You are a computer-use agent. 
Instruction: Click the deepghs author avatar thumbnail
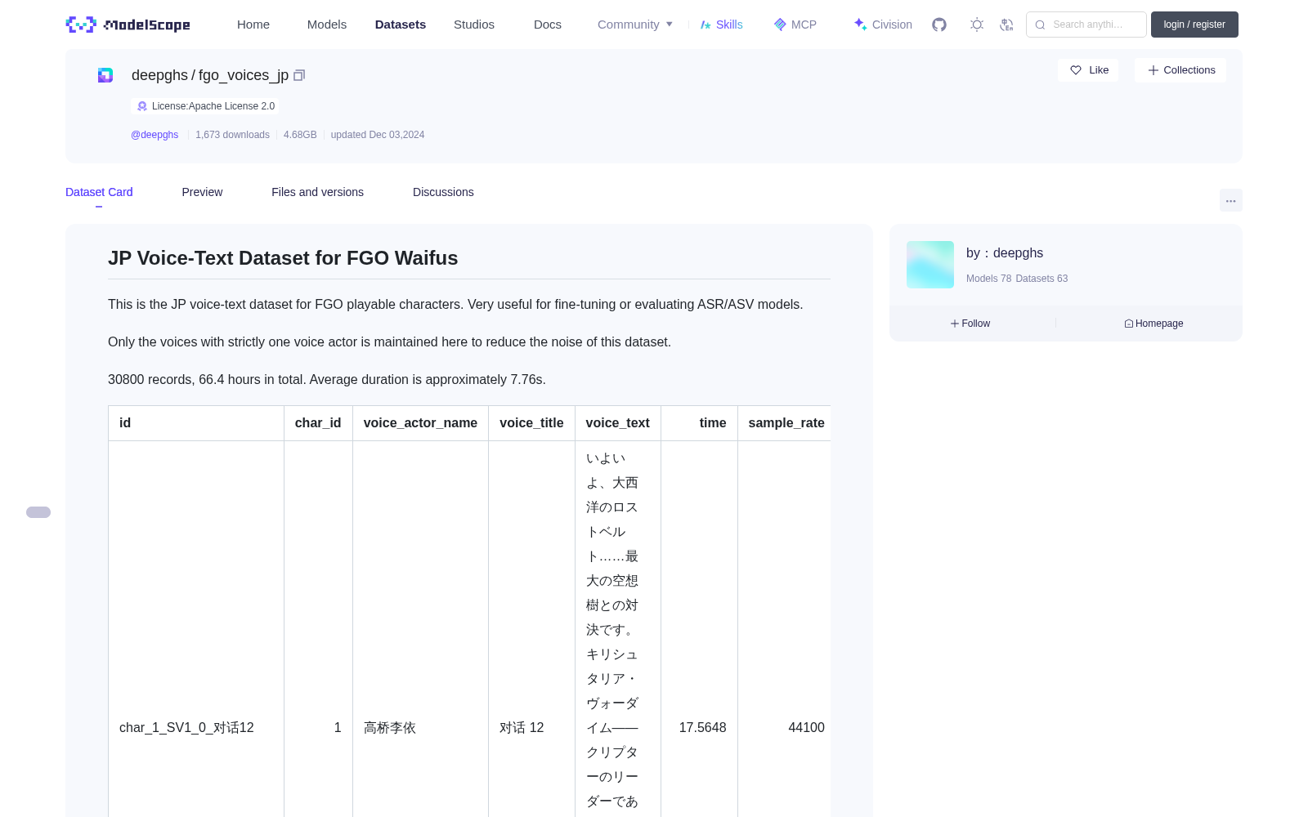[930, 265]
